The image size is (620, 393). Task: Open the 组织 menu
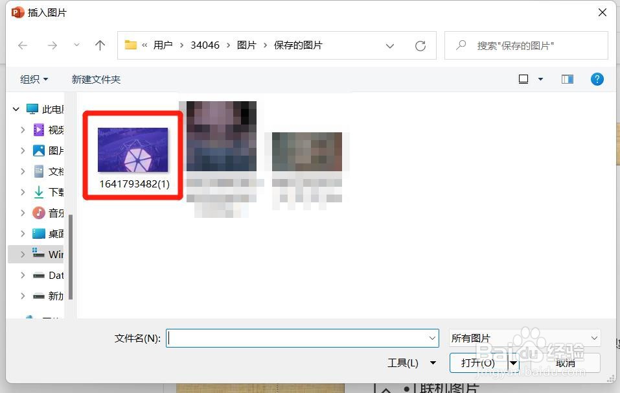click(34, 78)
